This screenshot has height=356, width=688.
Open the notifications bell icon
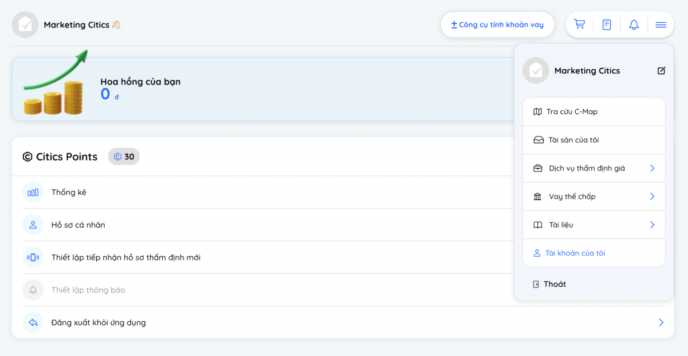click(634, 25)
